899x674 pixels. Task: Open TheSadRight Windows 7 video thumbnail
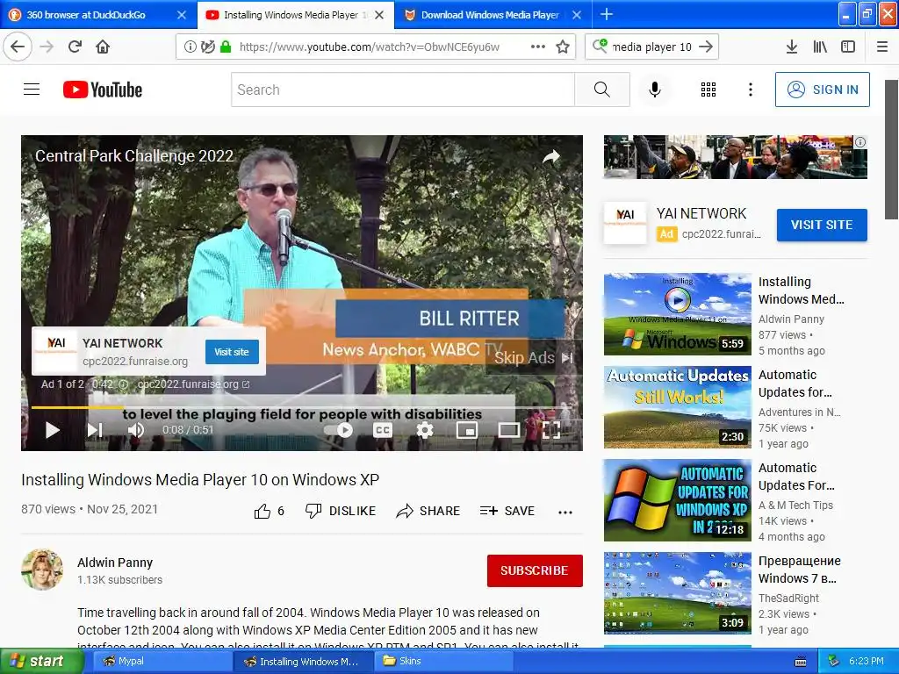677,592
